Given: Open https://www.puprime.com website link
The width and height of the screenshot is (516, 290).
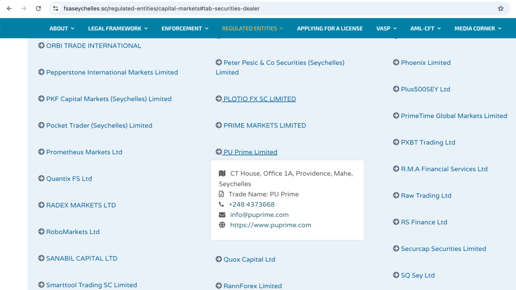Looking at the screenshot, I should (270, 225).
